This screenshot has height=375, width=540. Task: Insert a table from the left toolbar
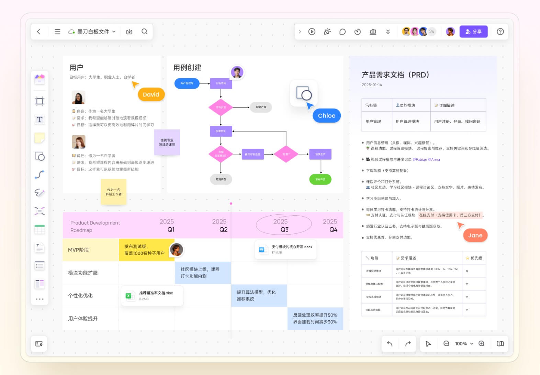pos(40,229)
